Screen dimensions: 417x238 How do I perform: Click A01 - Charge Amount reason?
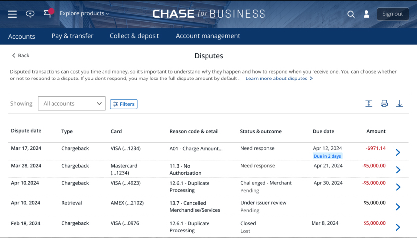click(196, 149)
